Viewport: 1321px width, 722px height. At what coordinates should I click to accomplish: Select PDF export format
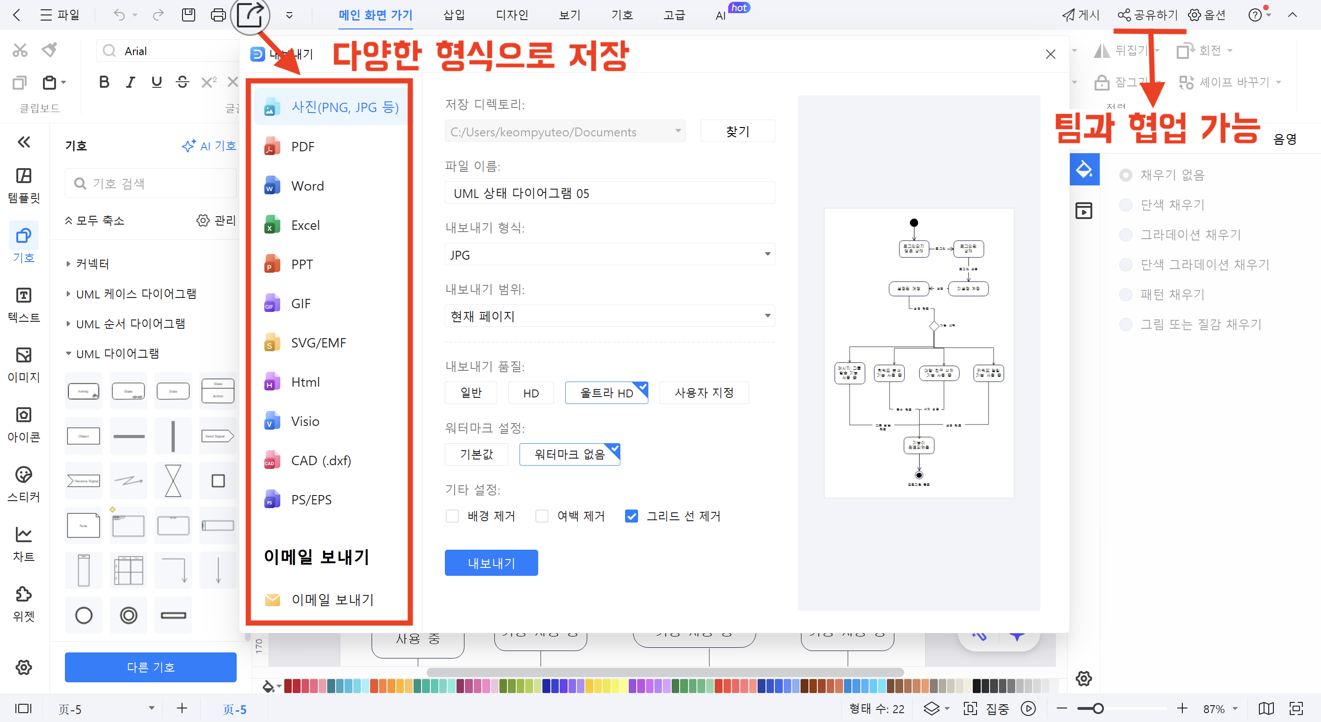tap(302, 147)
